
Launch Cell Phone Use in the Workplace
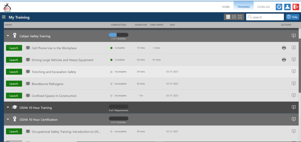(14, 48)
